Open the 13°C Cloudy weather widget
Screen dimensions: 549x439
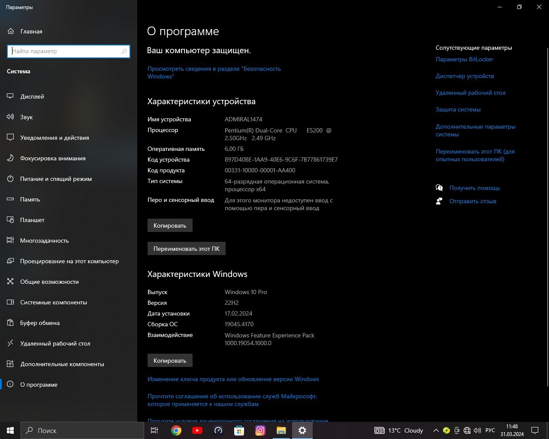point(399,430)
